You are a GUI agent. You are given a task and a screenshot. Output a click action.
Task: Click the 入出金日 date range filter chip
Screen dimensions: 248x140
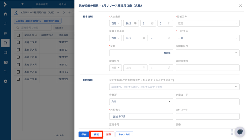[x=37, y=21]
